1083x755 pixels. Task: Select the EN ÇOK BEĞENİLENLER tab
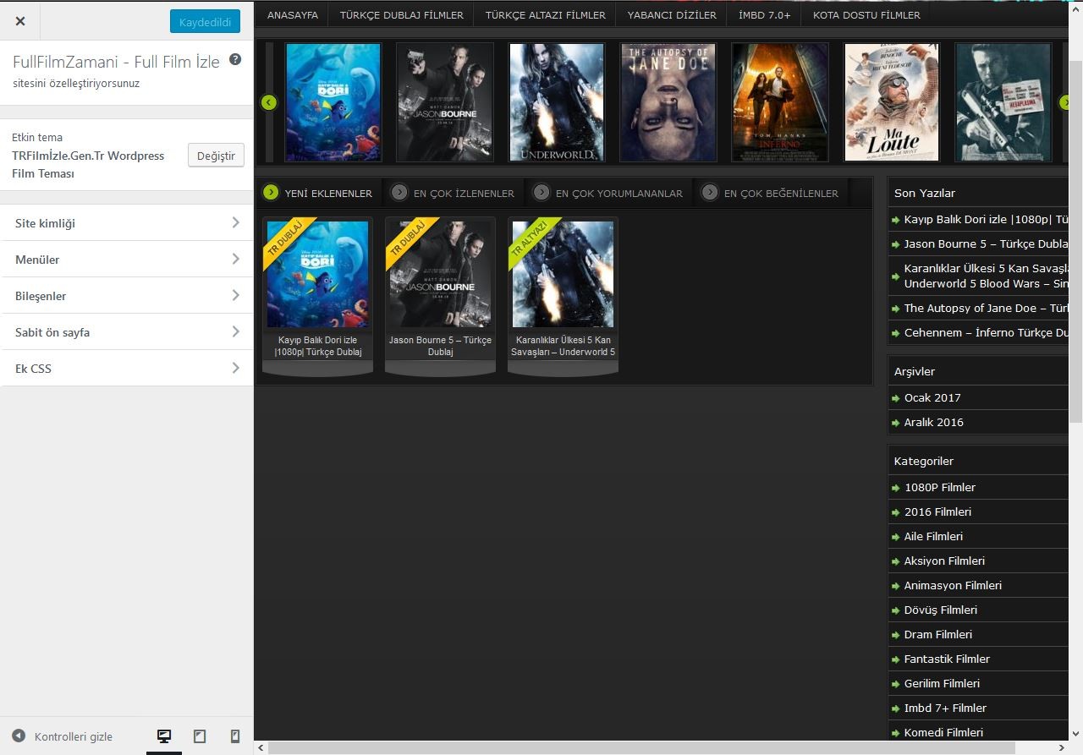coord(781,194)
